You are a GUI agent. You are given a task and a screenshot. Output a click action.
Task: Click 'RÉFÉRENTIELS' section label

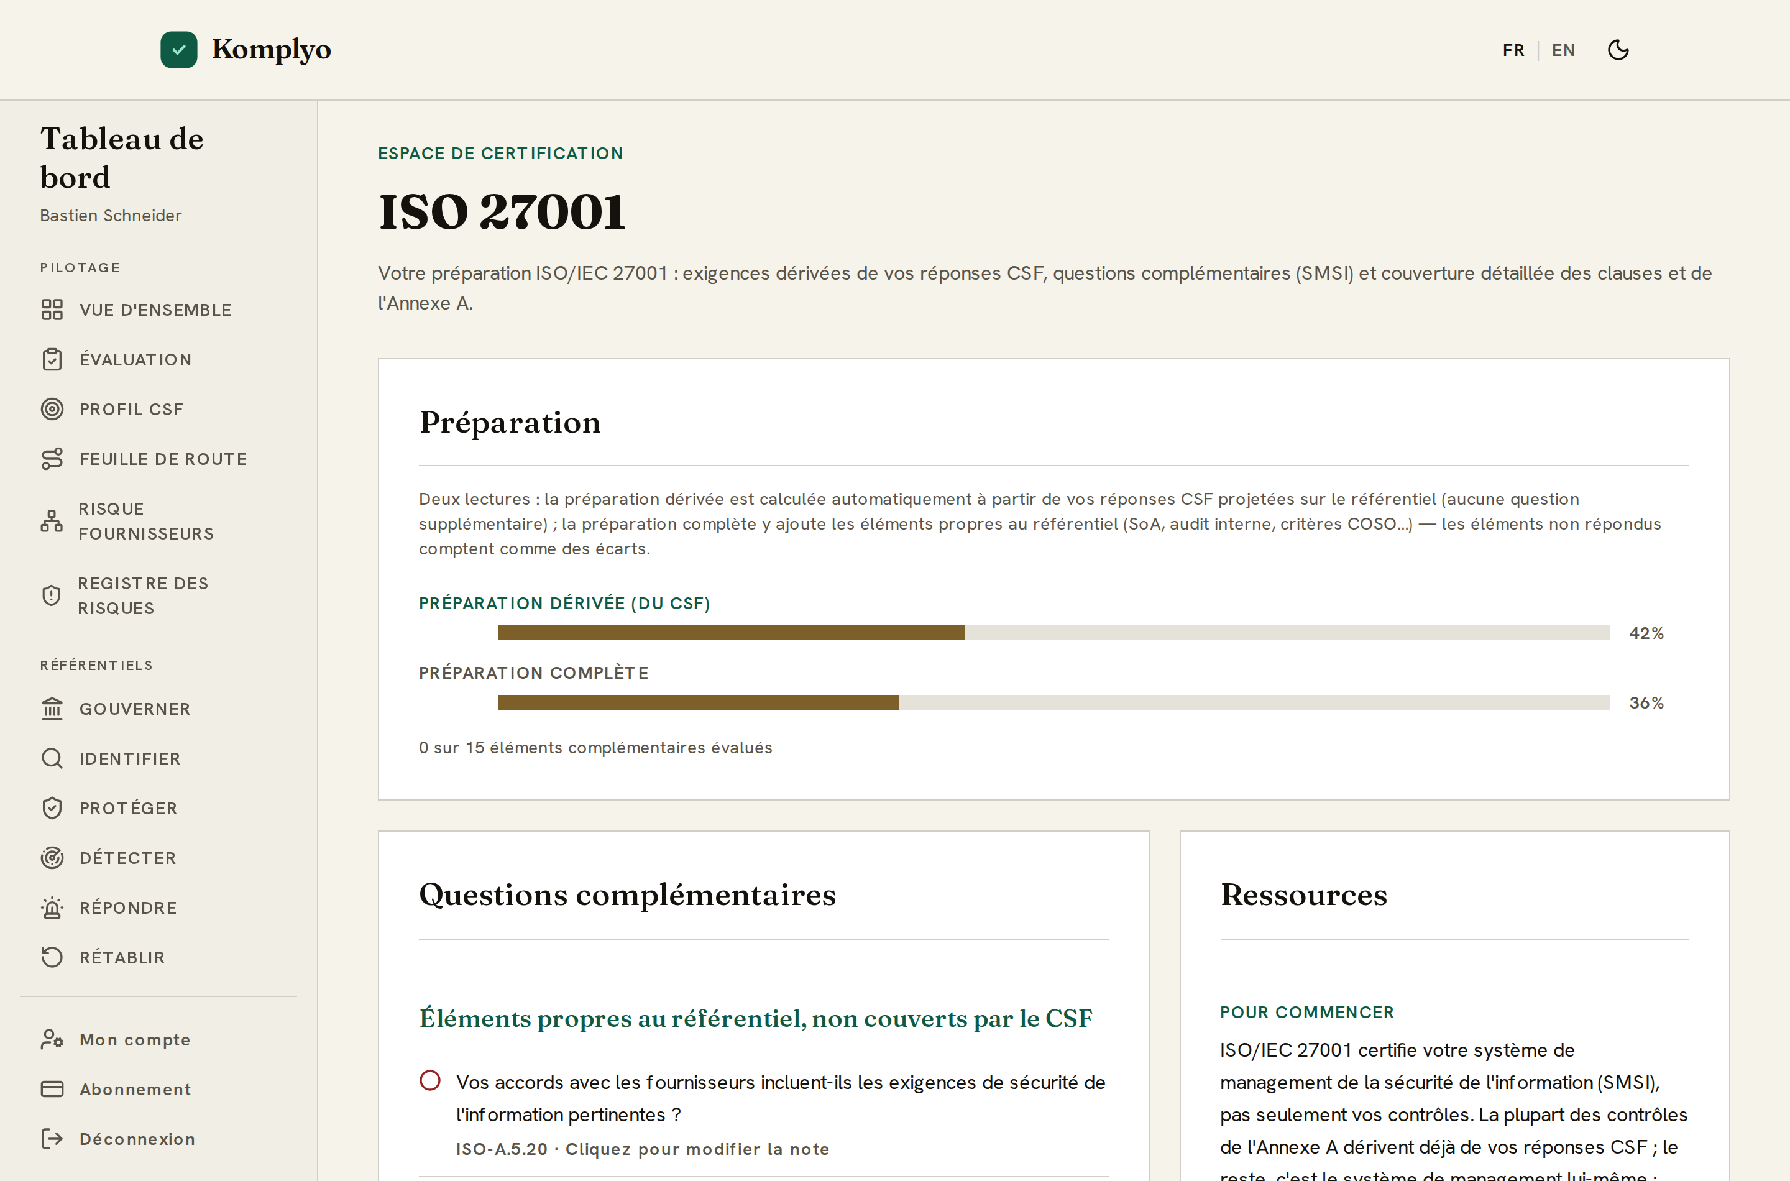(96, 665)
